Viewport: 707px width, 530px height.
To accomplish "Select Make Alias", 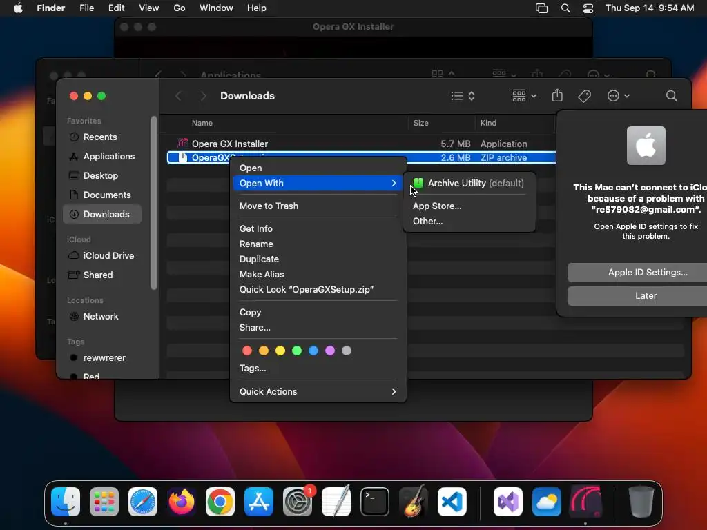I will [318, 274].
